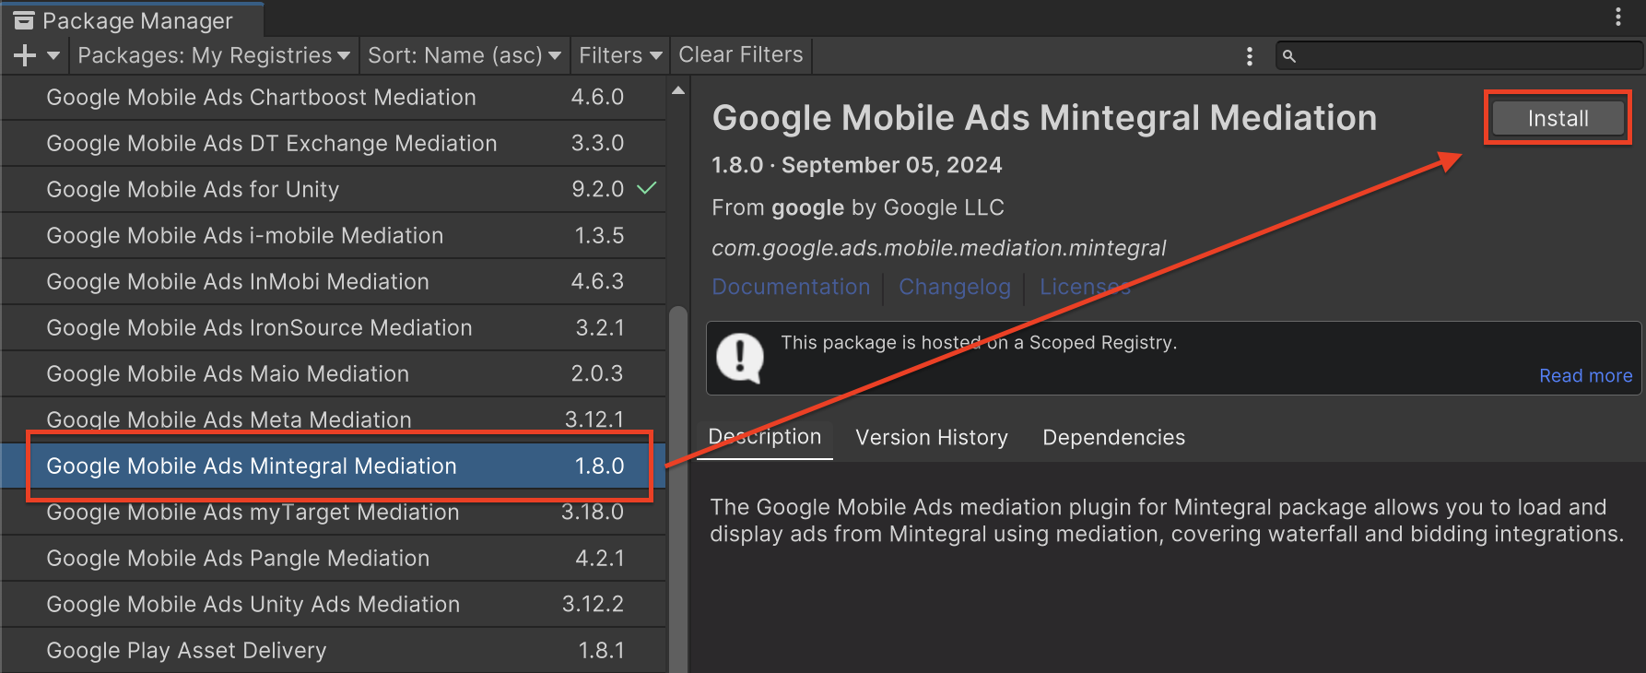Click the plus icon to add package
Viewport: 1646px width, 673px height.
tap(26, 56)
